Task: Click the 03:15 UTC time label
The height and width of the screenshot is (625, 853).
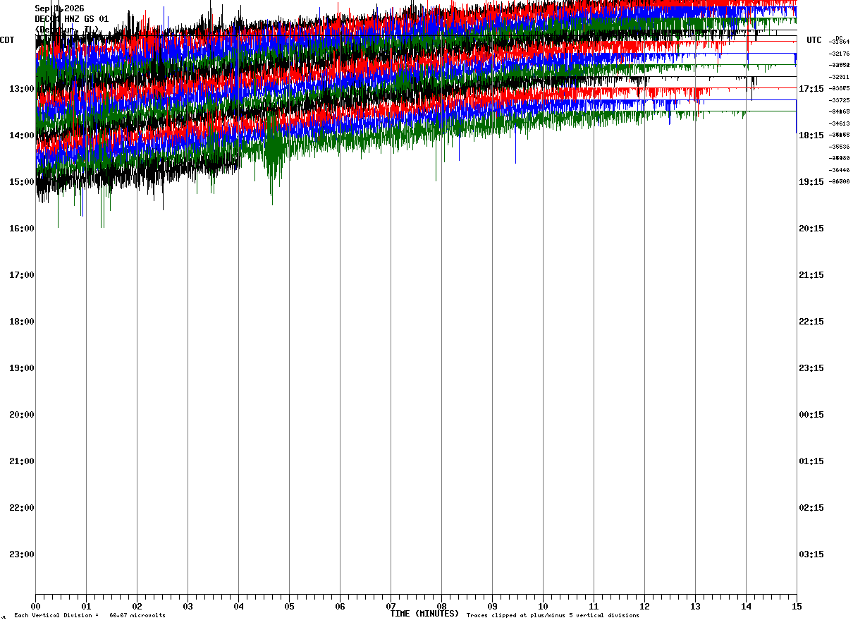Action: coord(811,554)
